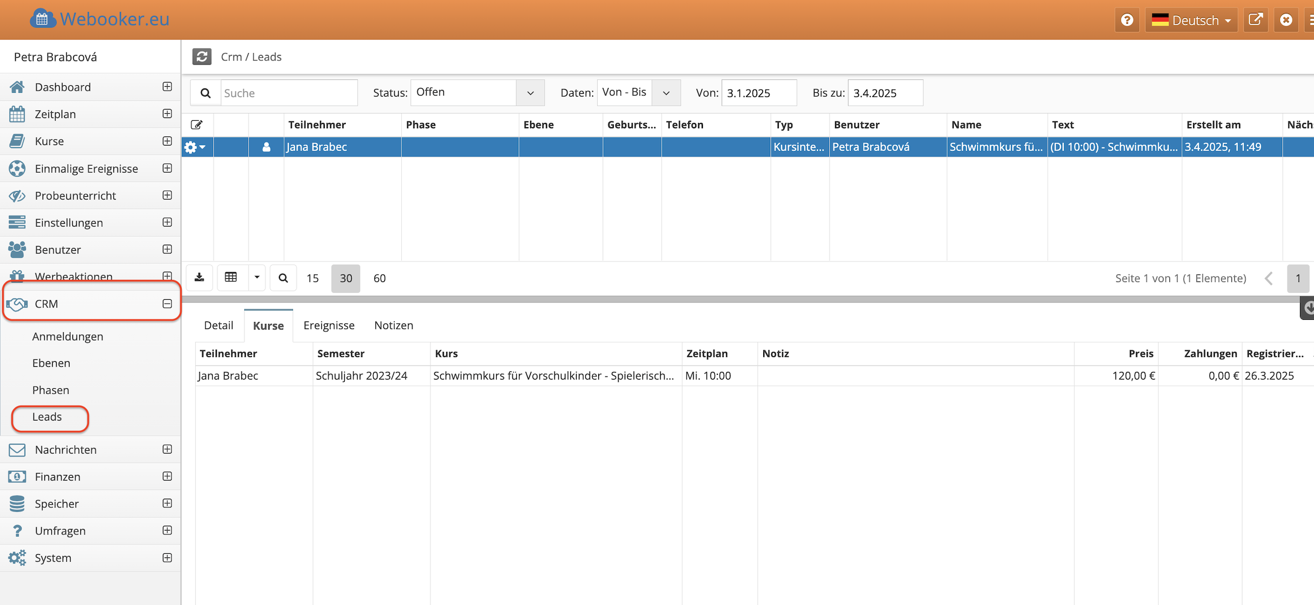Click the refresh icon beside Crm / Leads
This screenshot has width=1314, height=605.
[x=202, y=57]
